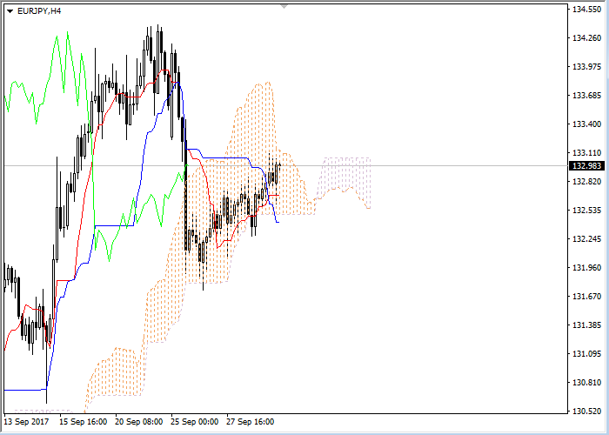Click the 131.960 price scale label
Viewport: 609px width, 435px height.
(586, 268)
